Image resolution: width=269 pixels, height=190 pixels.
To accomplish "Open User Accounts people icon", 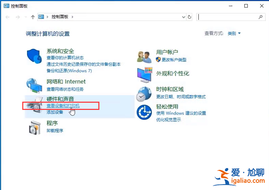I will [x=144, y=57].
